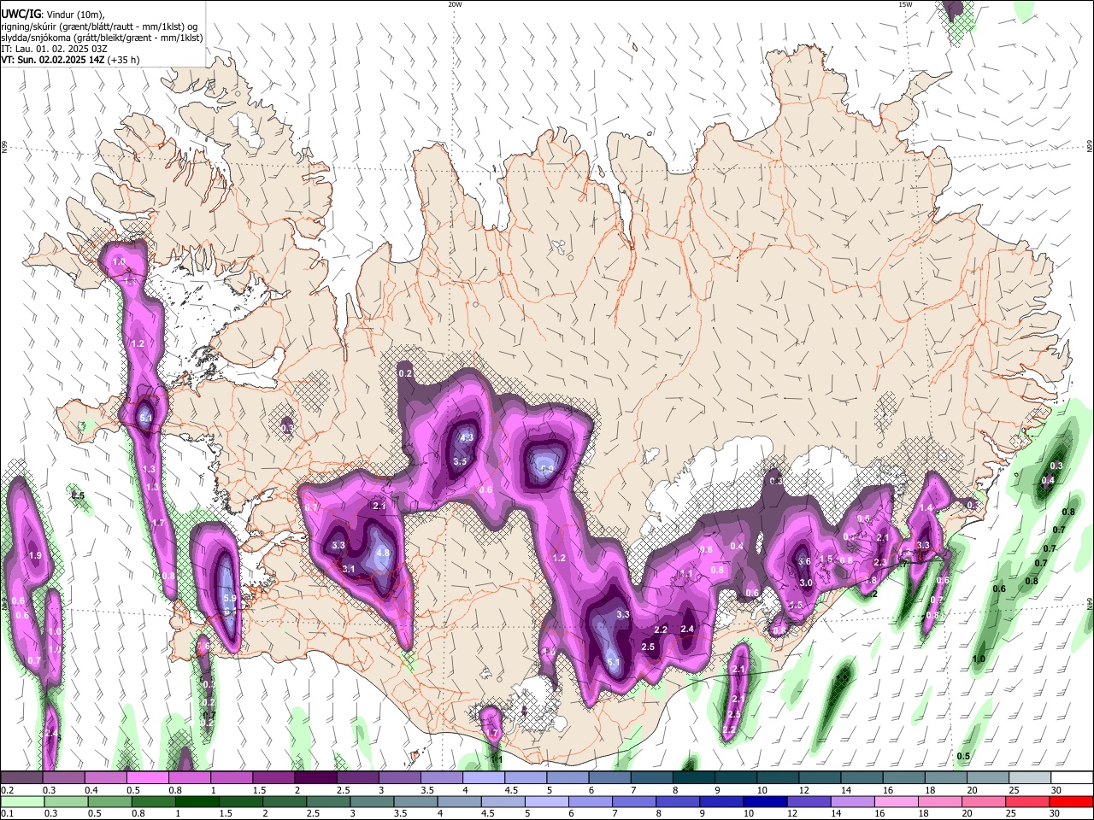Pick the 12 swatch in the snow scale
The image size is (1094, 820).
[818, 778]
